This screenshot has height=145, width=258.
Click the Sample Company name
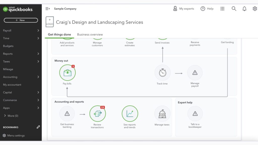65,9
